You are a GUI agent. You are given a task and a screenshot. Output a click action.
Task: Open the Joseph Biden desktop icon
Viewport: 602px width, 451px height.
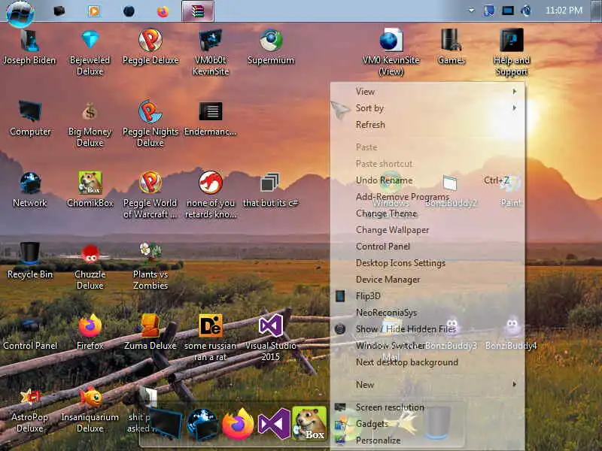click(29, 46)
